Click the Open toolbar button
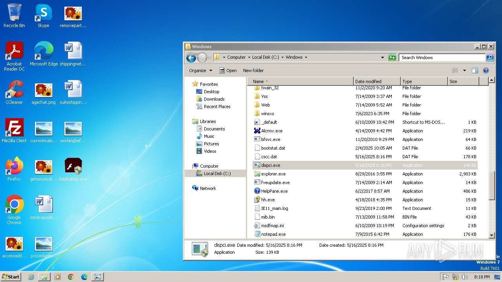Screen dimensions: 502x282 (228, 70)
